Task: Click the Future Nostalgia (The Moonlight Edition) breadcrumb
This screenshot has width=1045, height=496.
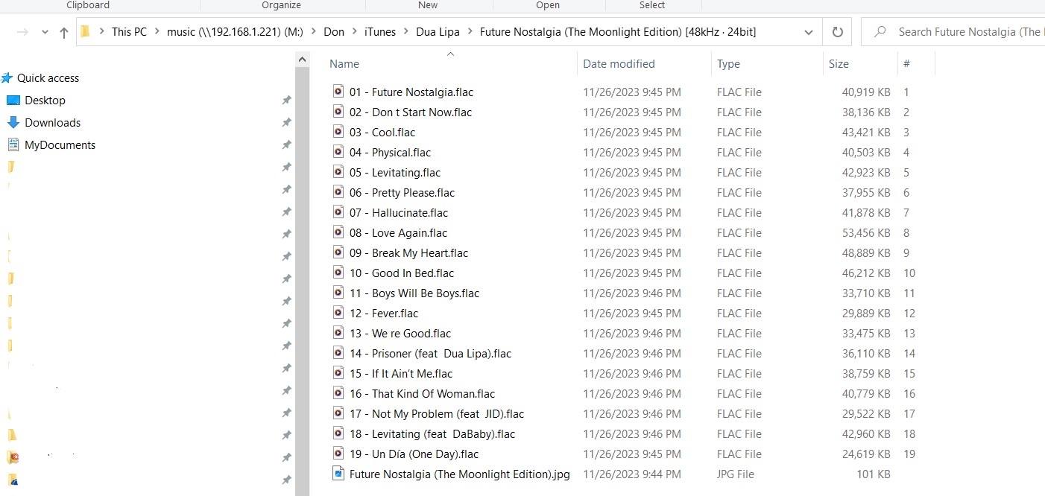Action: (618, 32)
